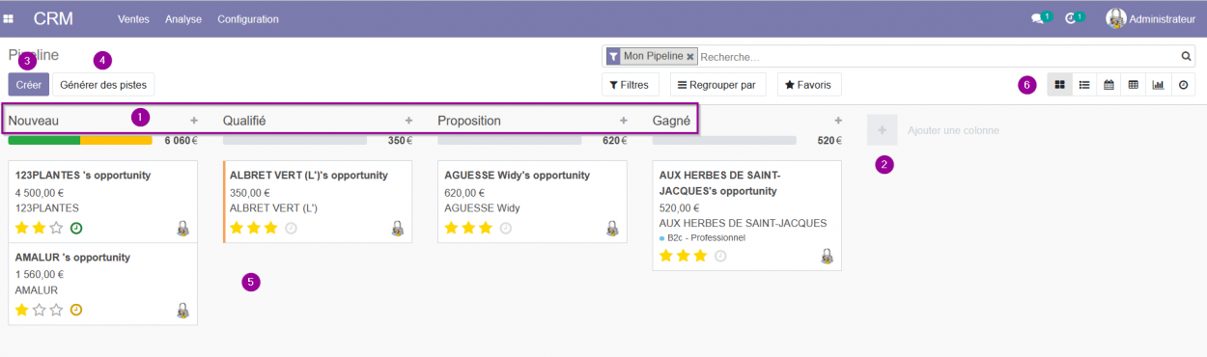Open the Favoris dropdown
The image size is (1207, 357).
click(808, 85)
